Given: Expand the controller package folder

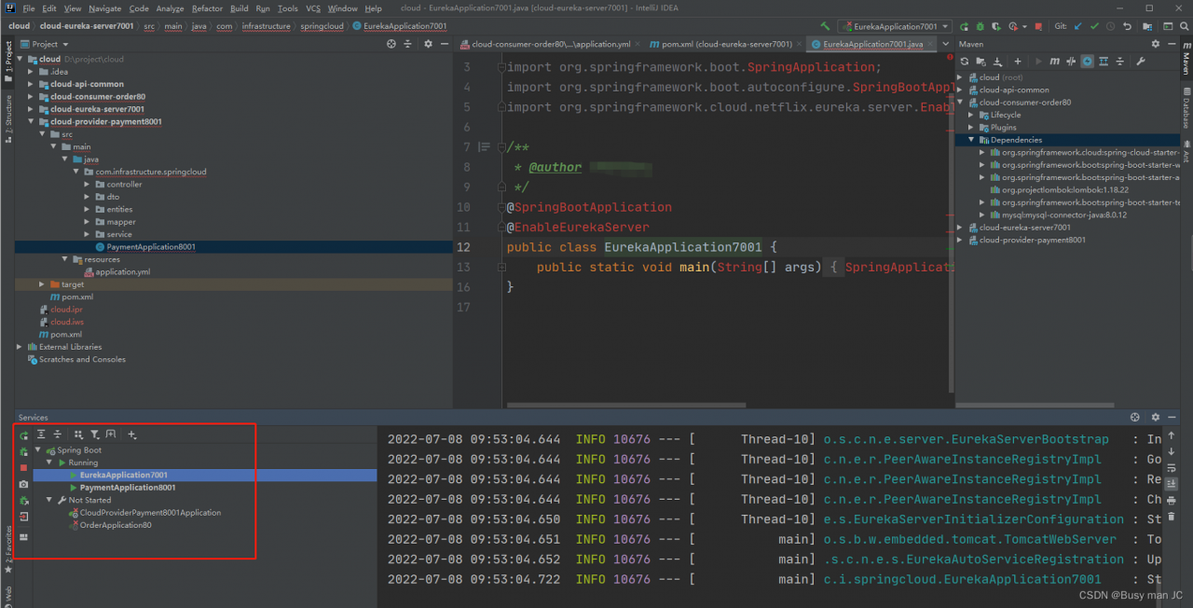Looking at the screenshot, I should 88,185.
